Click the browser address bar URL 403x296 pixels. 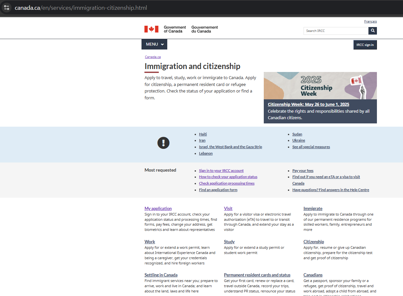pyautogui.click(x=81, y=7)
